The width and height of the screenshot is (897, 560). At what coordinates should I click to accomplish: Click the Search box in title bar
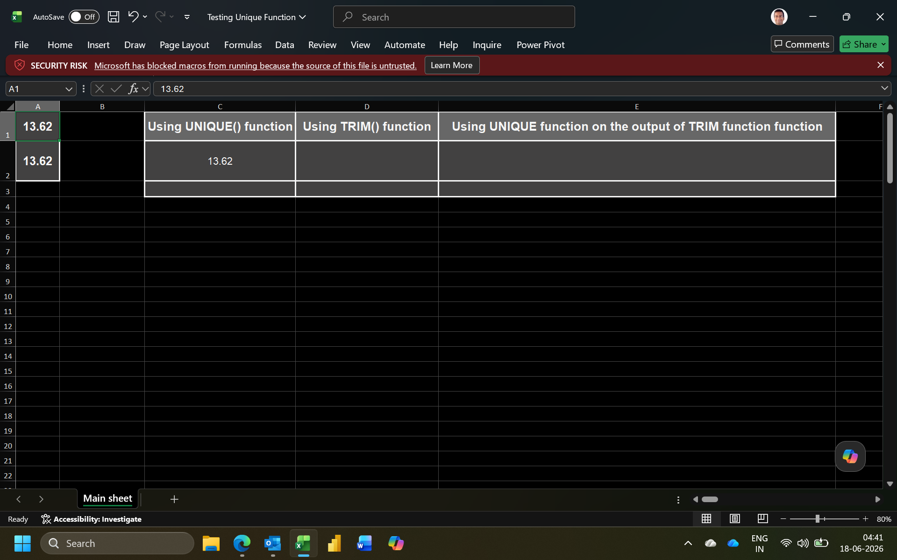[x=454, y=17]
